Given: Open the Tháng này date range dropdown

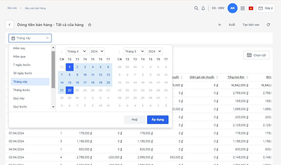Looking at the screenshot, I should tap(30, 38).
